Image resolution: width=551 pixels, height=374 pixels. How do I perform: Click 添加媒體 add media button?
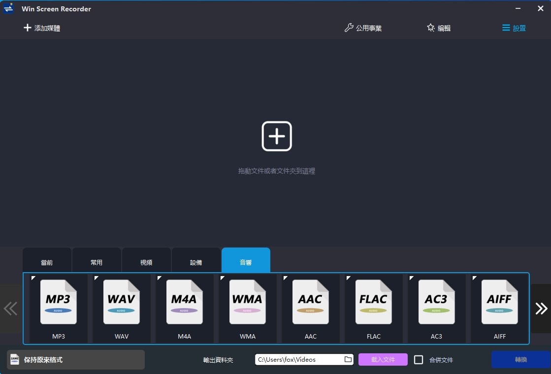coord(42,28)
